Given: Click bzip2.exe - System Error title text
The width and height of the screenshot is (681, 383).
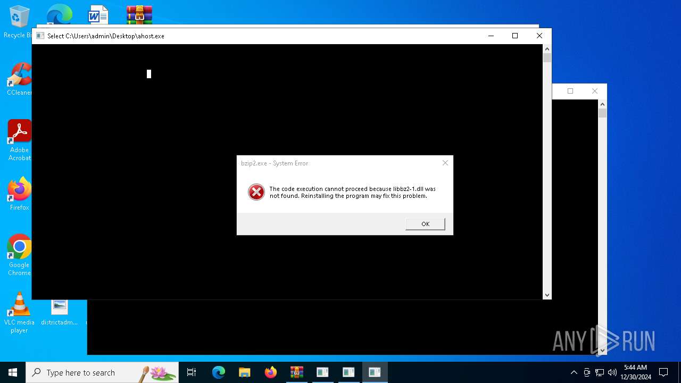Looking at the screenshot, I should tap(275, 163).
